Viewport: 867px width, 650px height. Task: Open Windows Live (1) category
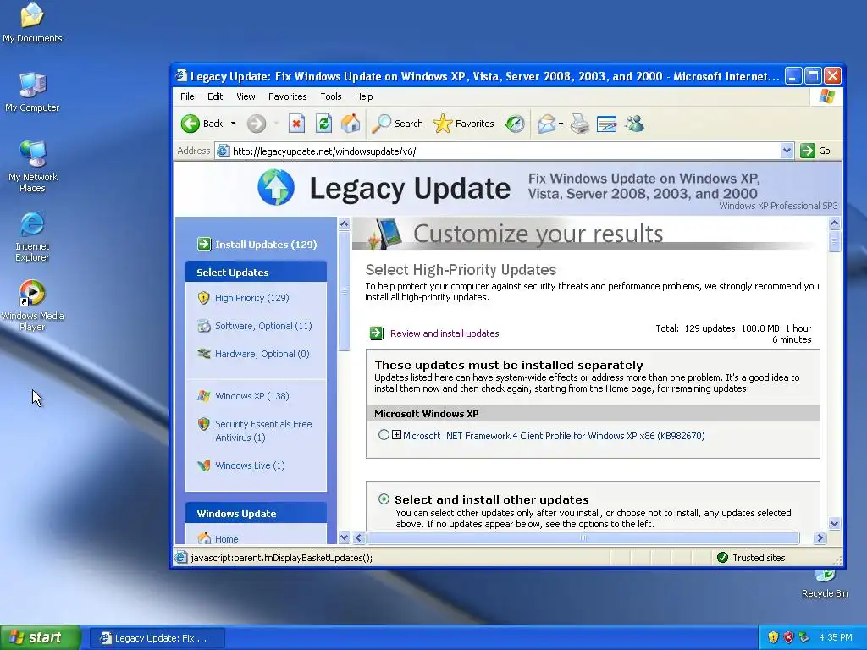(250, 465)
